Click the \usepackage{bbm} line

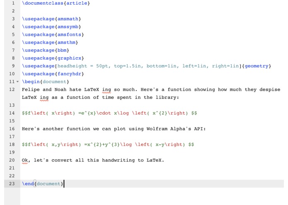(45, 50)
